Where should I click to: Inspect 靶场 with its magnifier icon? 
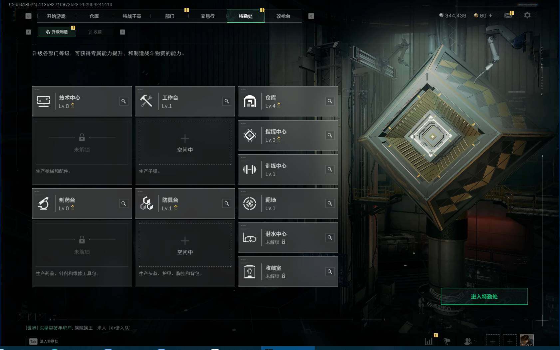330,203
